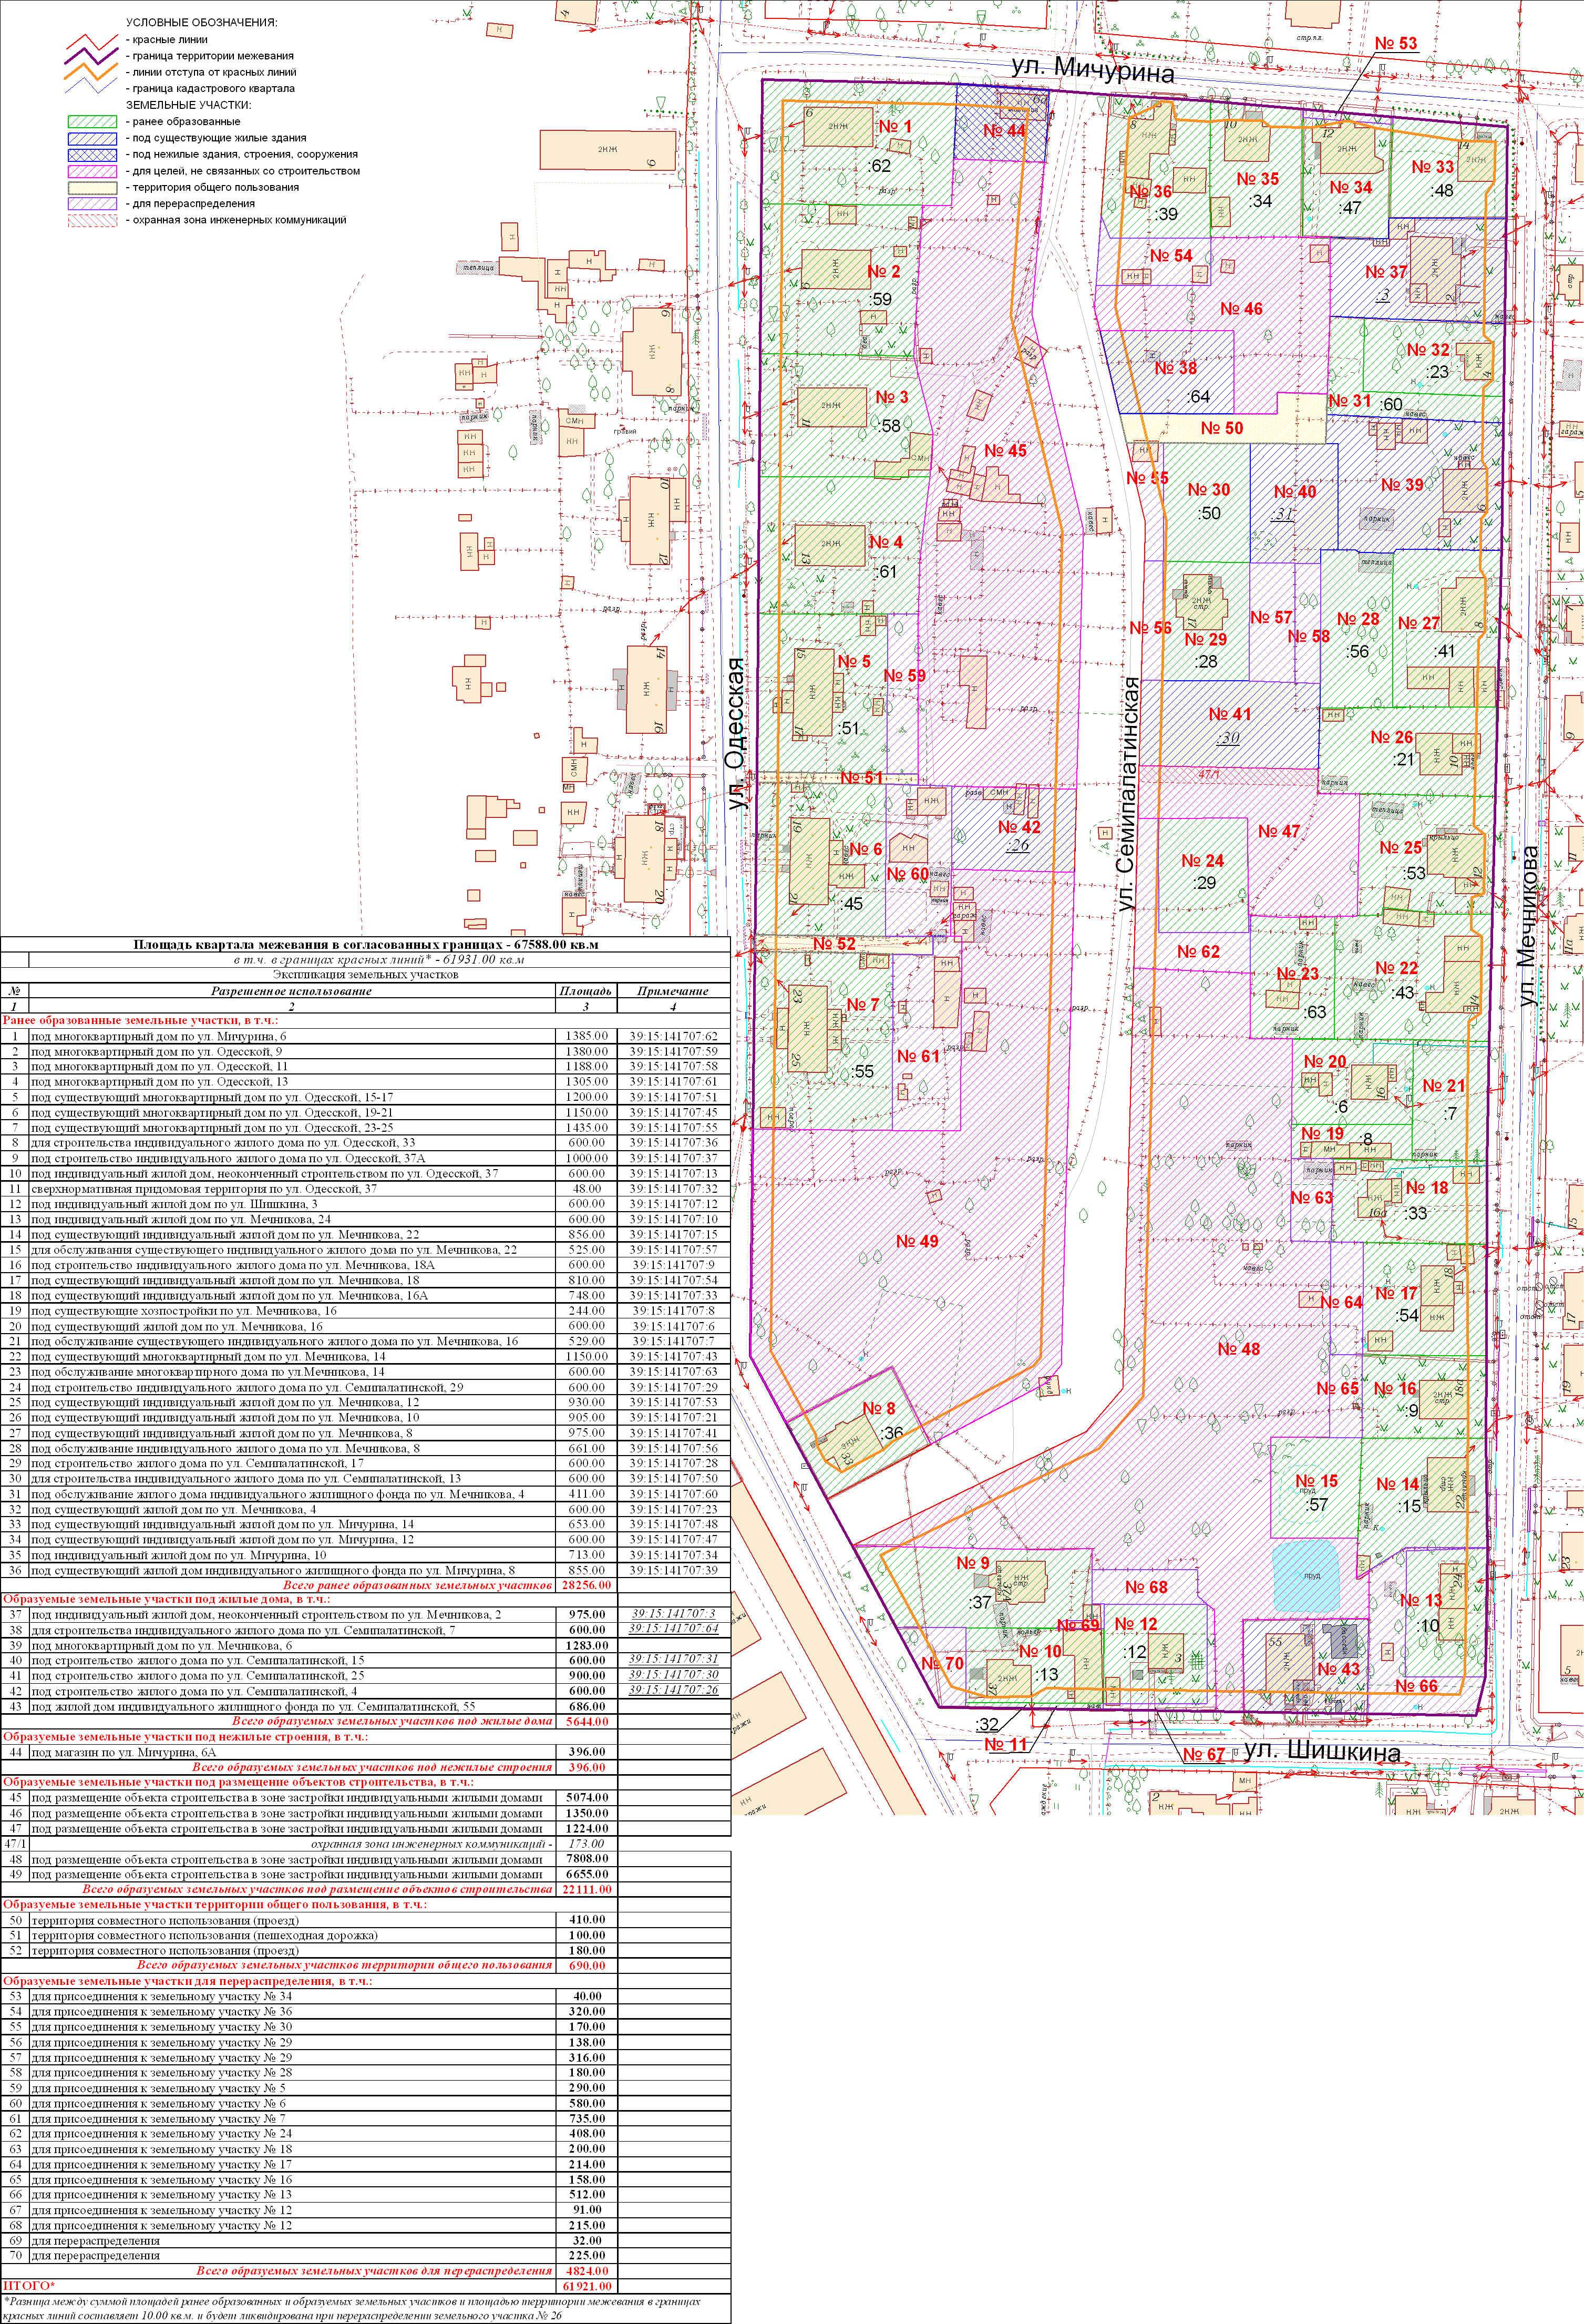The width and height of the screenshot is (1584, 2324).
Task: Click the 'ул. Одесская' street label
Action: pos(737,733)
